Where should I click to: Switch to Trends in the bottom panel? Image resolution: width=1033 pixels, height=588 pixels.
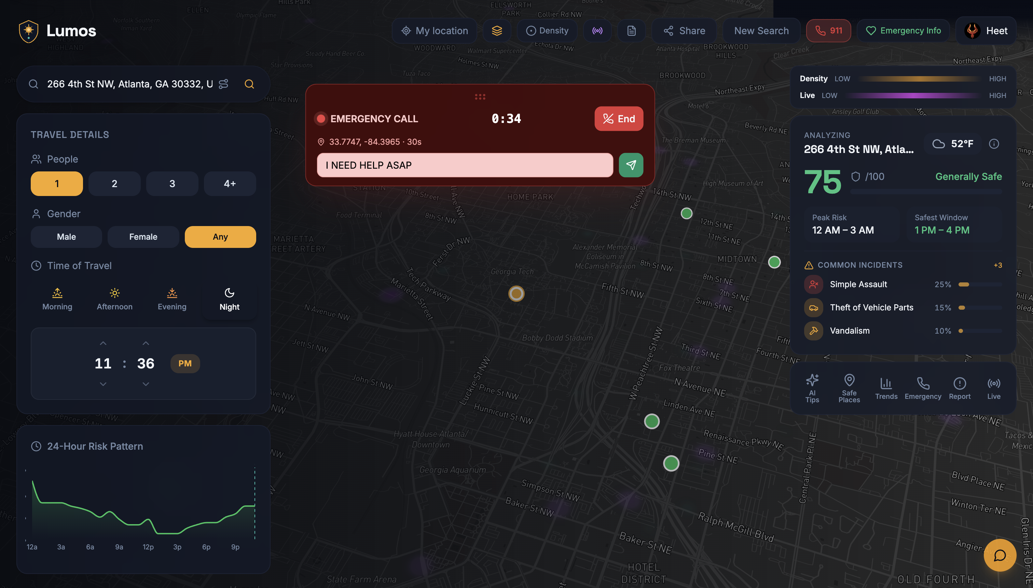[886, 388]
